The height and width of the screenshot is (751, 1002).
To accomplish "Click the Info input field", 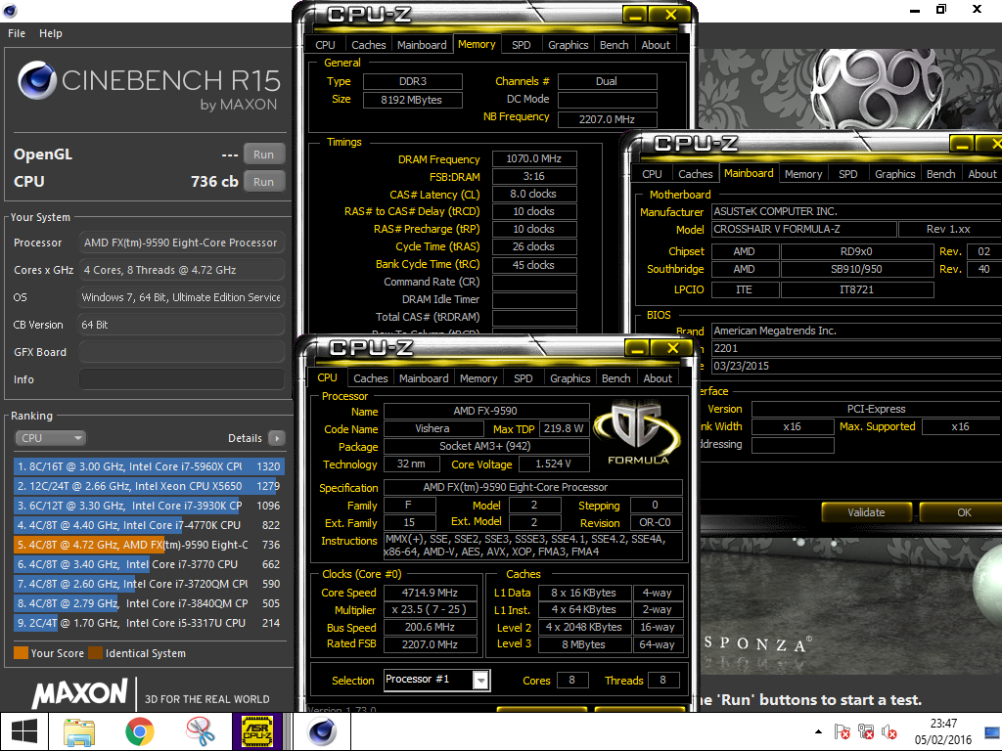I will 181,379.
